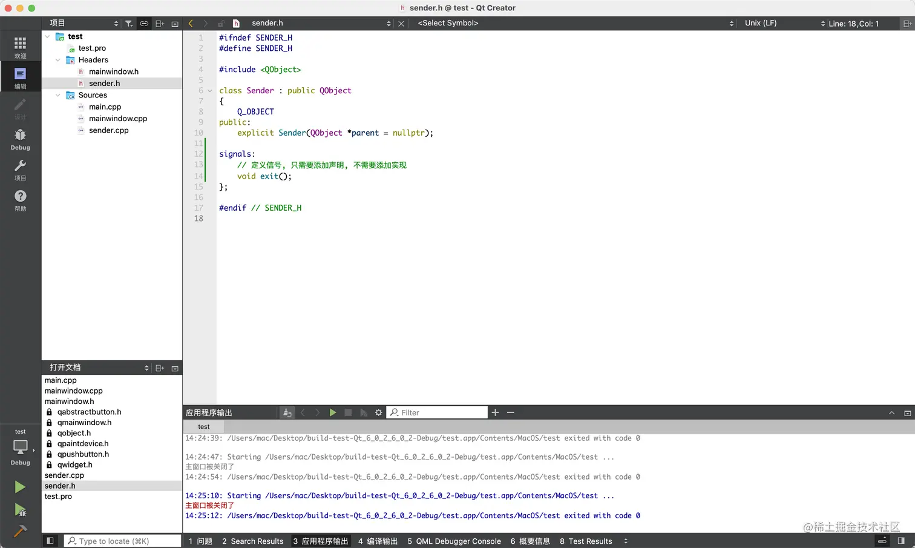Split the editor view
The height and width of the screenshot is (548, 915).
pyautogui.click(x=907, y=24)
